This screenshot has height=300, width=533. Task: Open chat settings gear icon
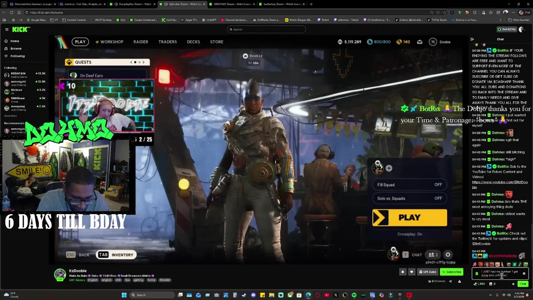(x=513, y=284)
